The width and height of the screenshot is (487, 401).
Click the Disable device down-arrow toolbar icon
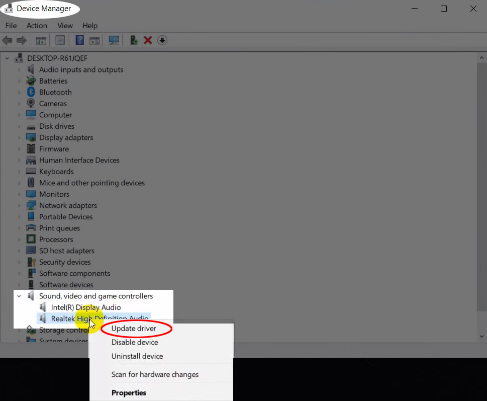162,40
